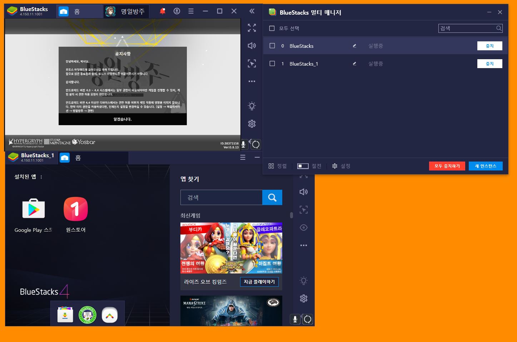Click 정렬 arrange option in multi manager
The height and width of the screenshot is (342, 517).
(x=278, y=166)
